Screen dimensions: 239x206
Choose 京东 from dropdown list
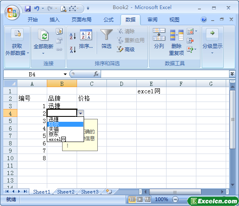click(65, 134)
